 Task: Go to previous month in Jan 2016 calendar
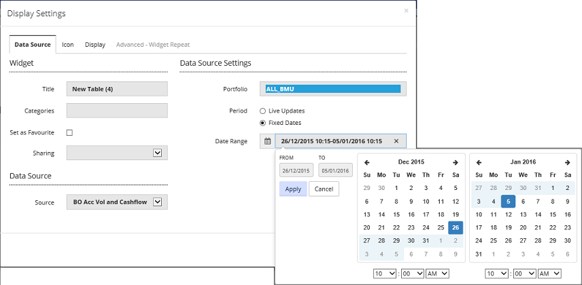pos(479,162)
